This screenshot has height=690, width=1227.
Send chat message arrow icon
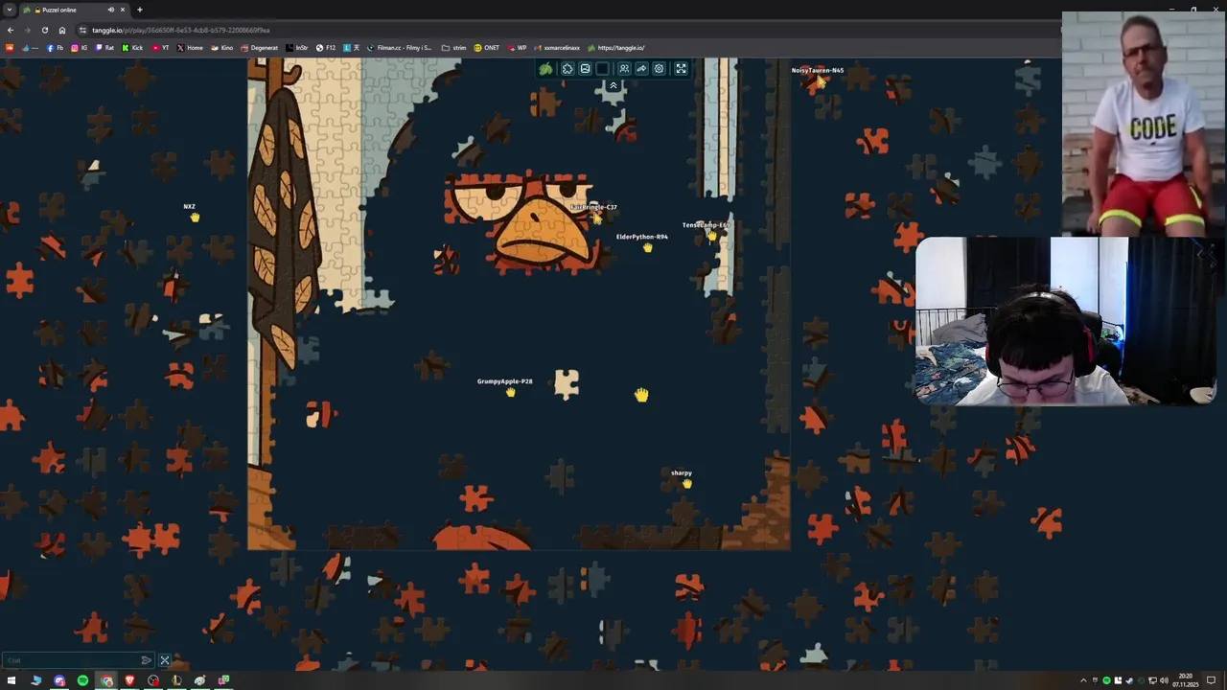tap(146, 660)
